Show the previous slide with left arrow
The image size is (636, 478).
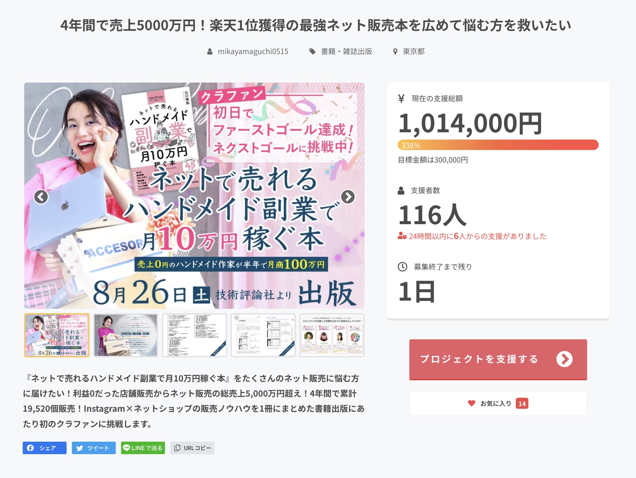41,197
